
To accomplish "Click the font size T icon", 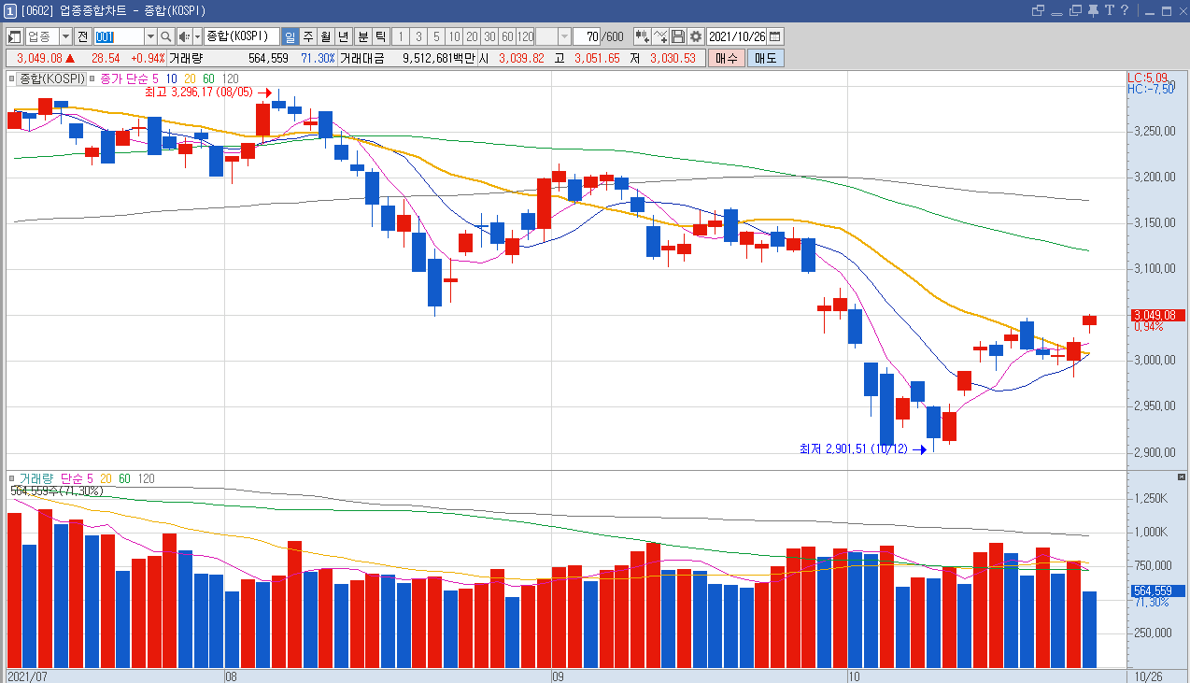I will pos(1111,10).
